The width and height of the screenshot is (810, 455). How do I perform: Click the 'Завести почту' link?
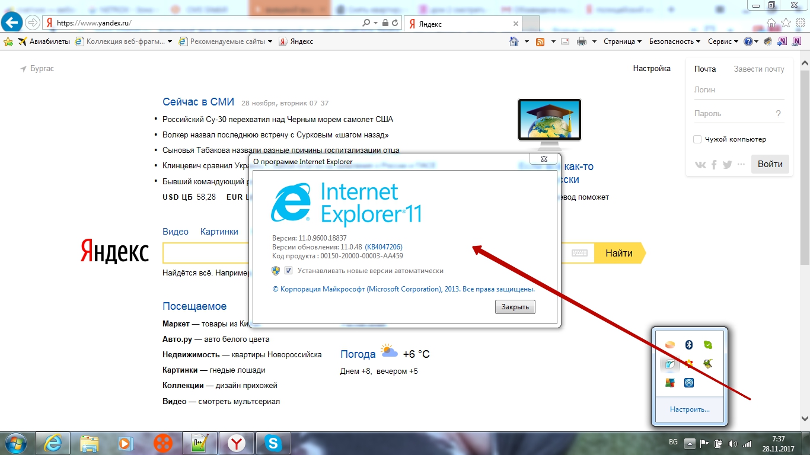(759, 69)
